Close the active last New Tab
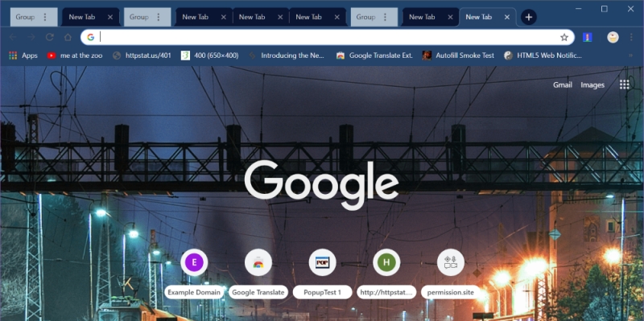The width and height of the screenshot is (644, 321). 507,17
